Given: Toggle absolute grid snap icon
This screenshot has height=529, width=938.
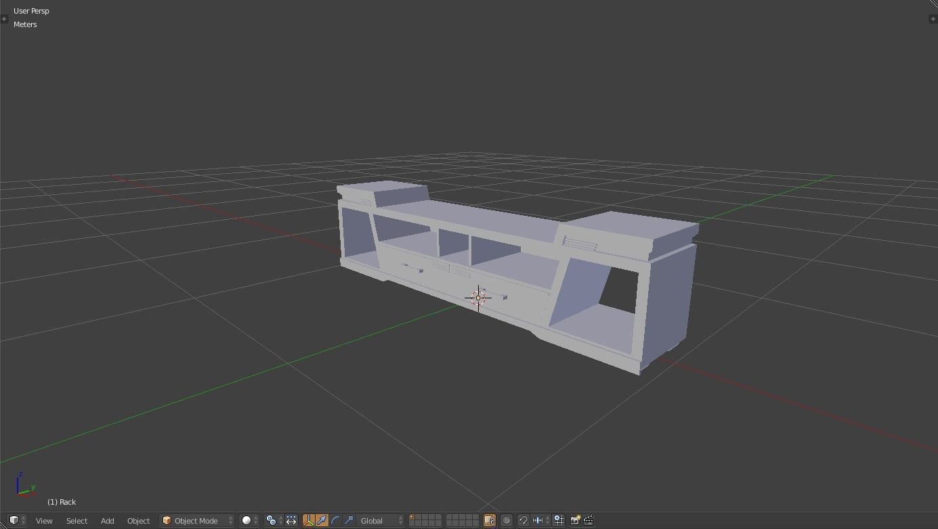Looking at the screenshot, I should click(559, 520).
